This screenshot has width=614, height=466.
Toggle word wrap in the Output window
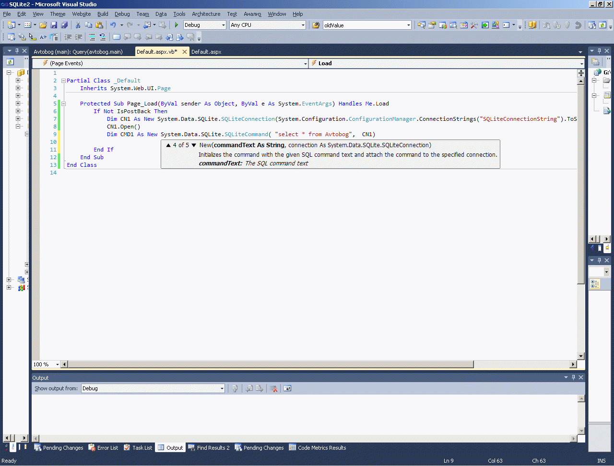[287, 388]
